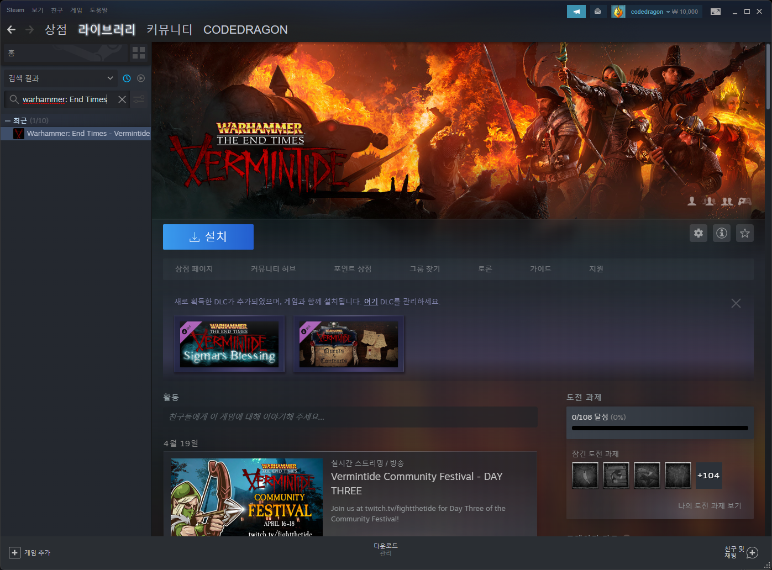The image size is (772, 570).
Task: Dismiss the DLC notice with X
Action: (736, 303)
